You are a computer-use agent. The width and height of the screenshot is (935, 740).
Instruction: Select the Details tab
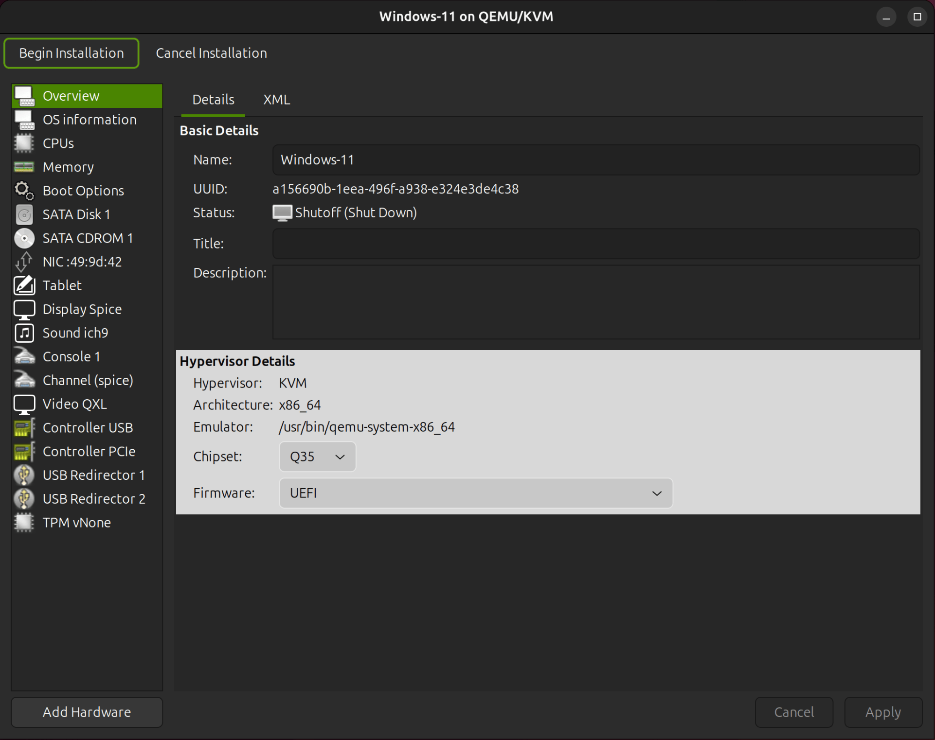[213, 99]
